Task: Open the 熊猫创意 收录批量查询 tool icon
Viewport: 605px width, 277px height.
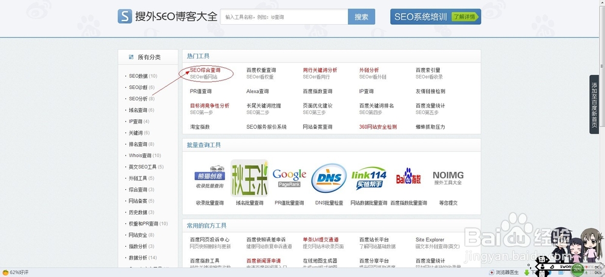Action: [x=209, y=177]
